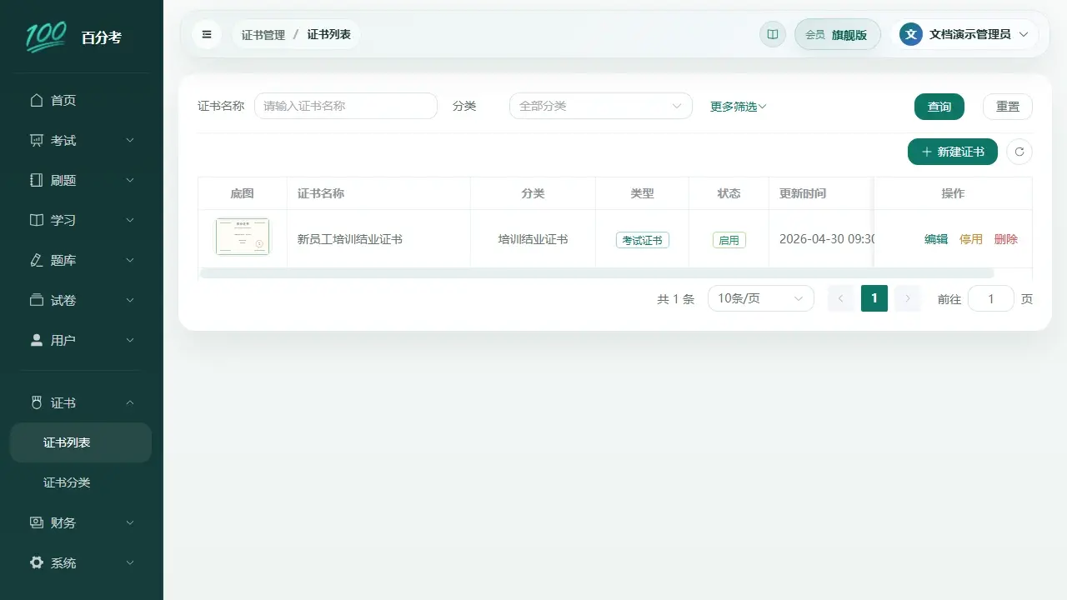Open the certificate background thumbnail
Screen dimensions: 1067x600
tap(243, 237)
